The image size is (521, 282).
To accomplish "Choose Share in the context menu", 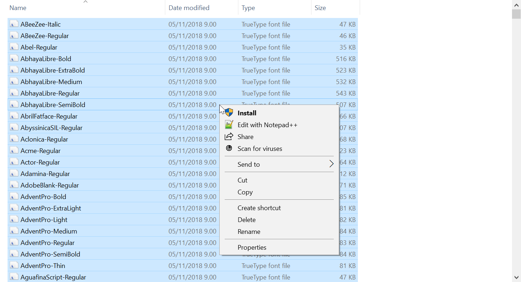I will (x=279, y=137).
